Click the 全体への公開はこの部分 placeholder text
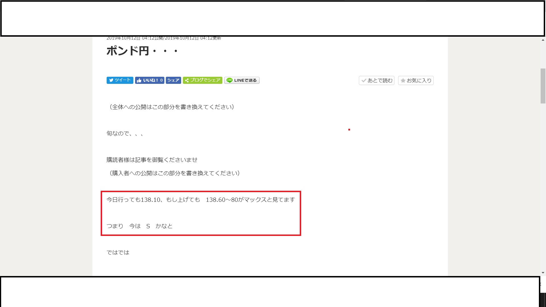 point(171,107)
